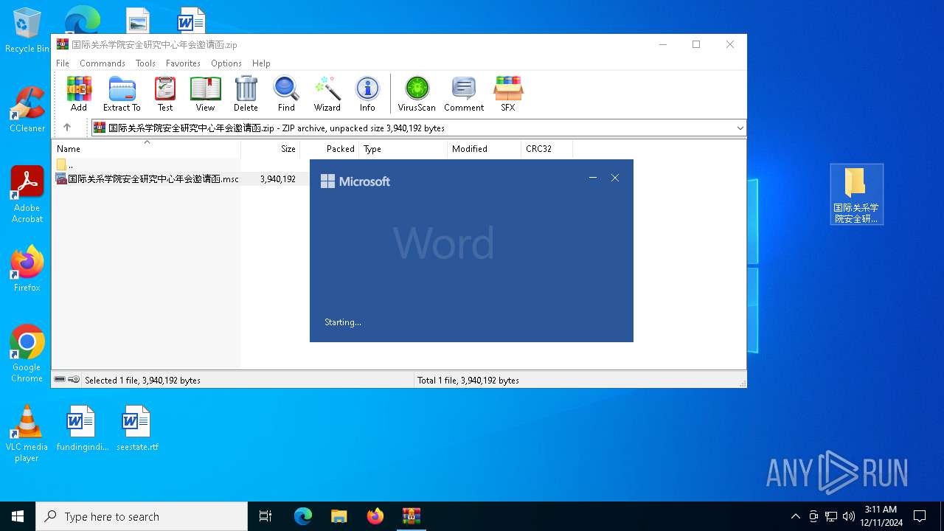Open Google Chrome desktop shortcut
Viewport: 944px width, 531px height.
pos(27,354)
